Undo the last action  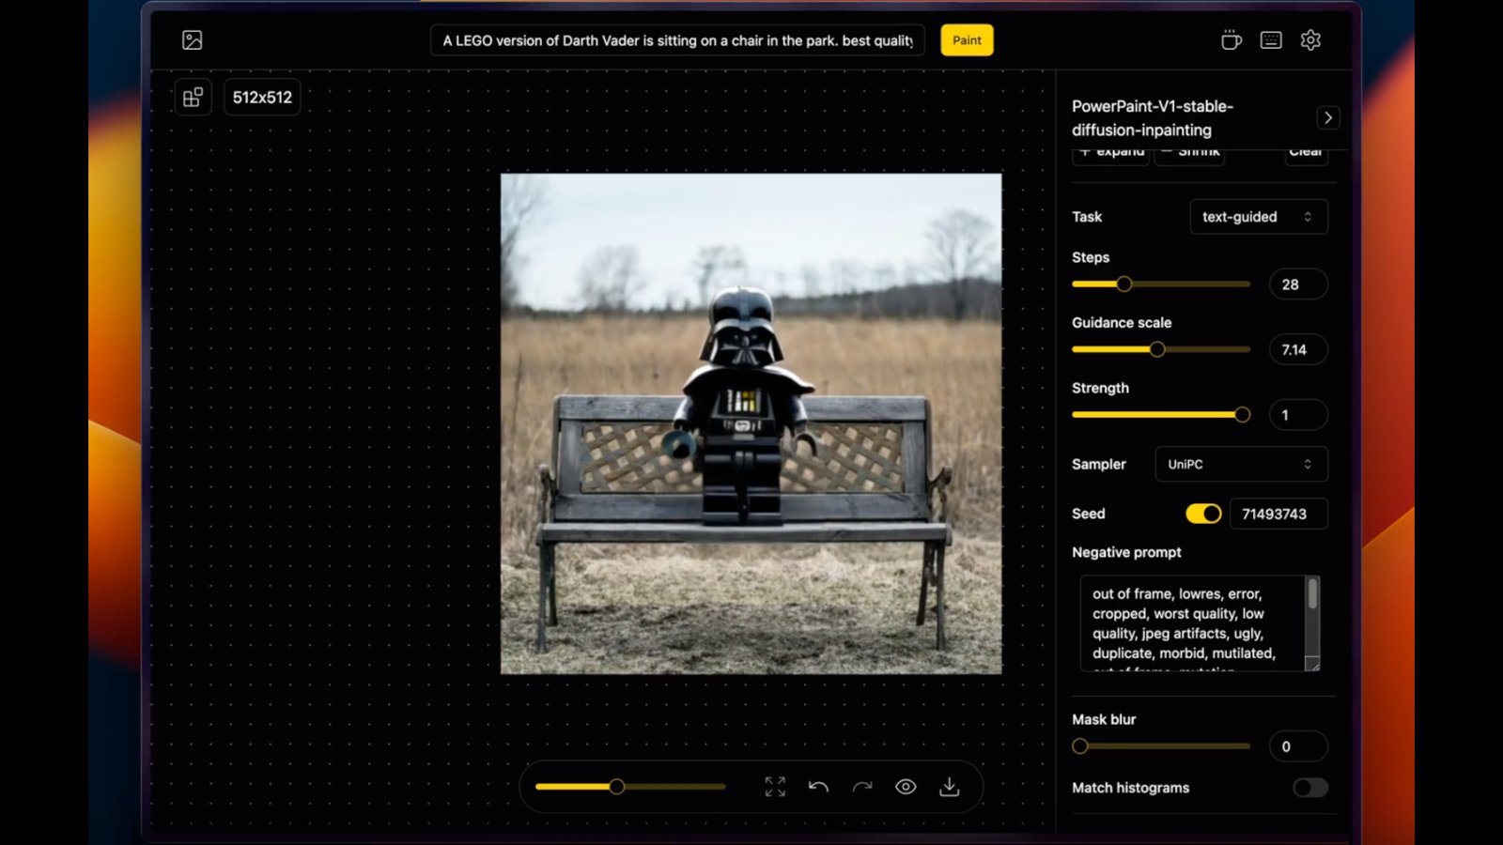[x=818, y=787]
